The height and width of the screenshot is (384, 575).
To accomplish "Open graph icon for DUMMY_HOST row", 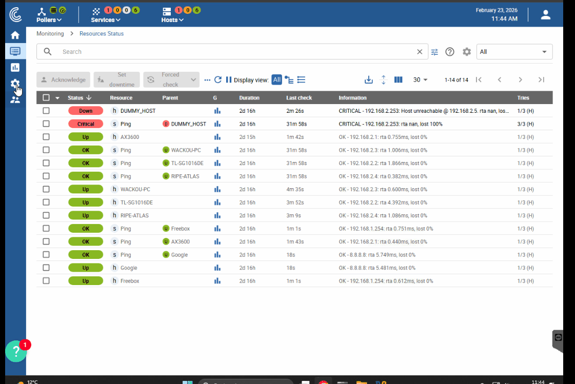I will (x=217, y=111).
